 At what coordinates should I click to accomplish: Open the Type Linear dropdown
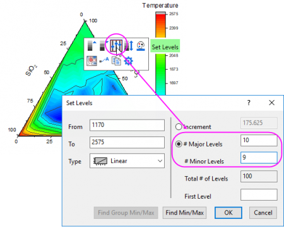127,161
